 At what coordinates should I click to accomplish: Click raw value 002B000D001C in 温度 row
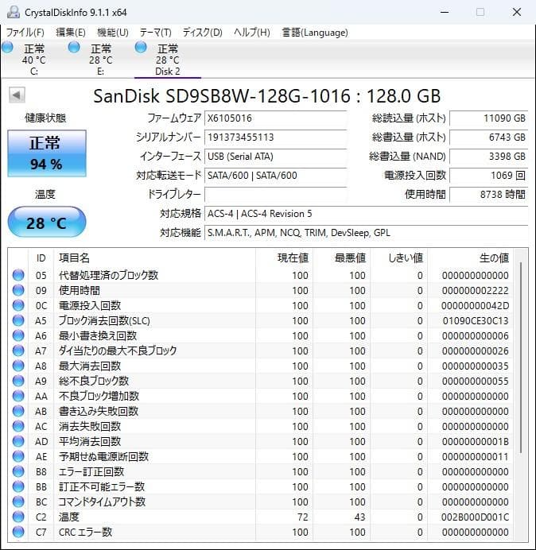[475, 517]
